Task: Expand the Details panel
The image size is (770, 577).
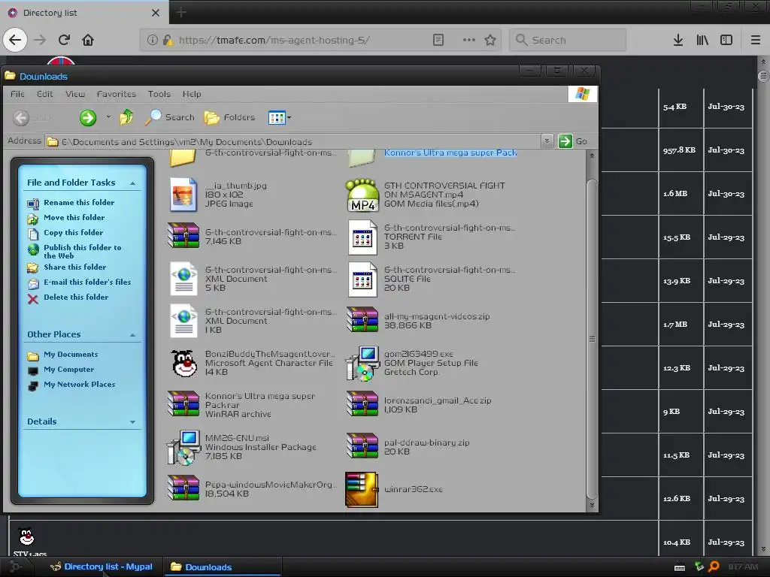Action: (x=132, y=422)
